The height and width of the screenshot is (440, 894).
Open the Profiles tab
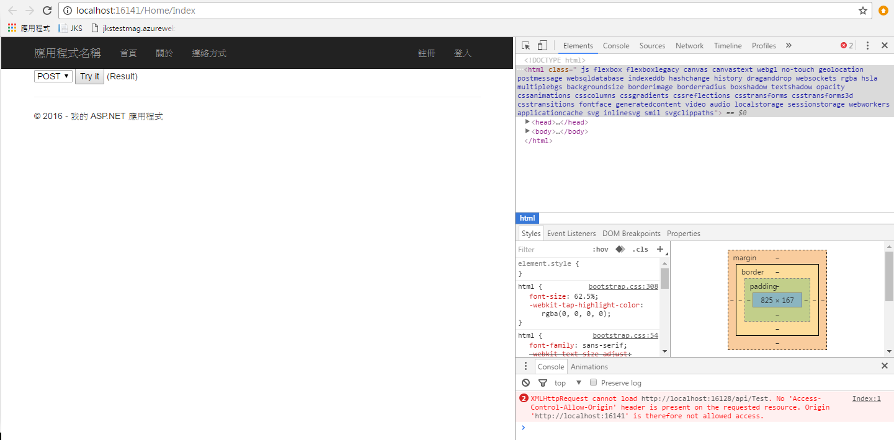(764, 46)
